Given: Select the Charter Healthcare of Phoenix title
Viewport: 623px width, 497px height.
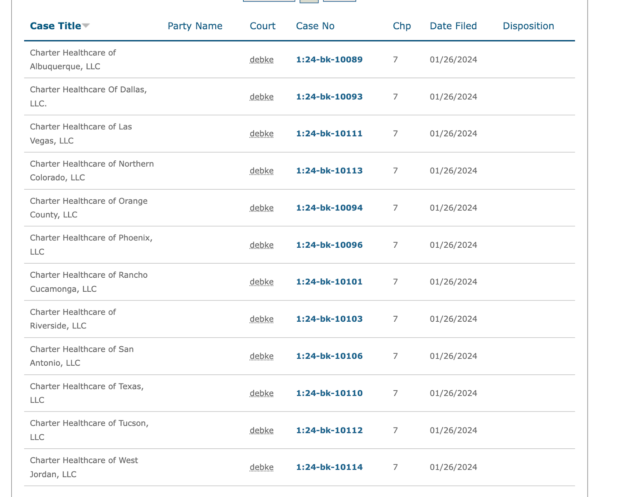Looking at the screenshot, I should pos(91,245).
